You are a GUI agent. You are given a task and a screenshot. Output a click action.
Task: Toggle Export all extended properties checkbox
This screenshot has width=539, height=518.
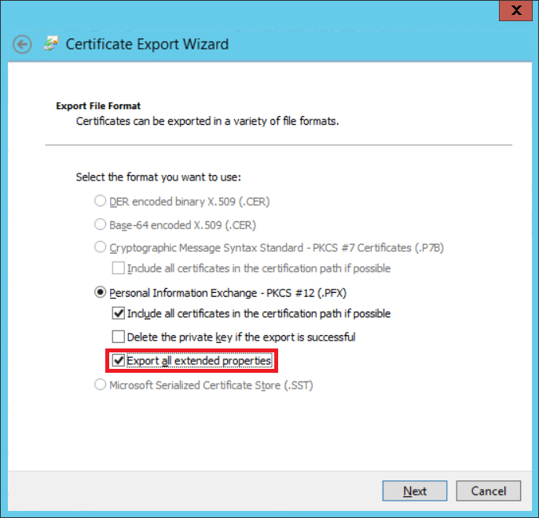point(118,360)
